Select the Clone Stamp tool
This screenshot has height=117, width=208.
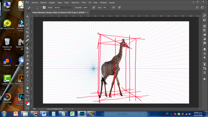[x=27, y=48]
